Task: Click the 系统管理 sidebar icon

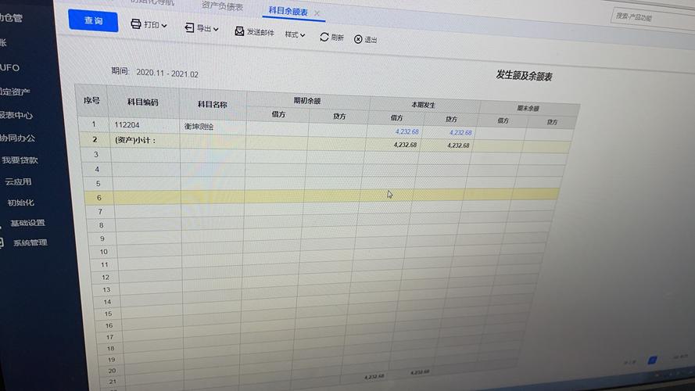Action: (x=2, y=242)
